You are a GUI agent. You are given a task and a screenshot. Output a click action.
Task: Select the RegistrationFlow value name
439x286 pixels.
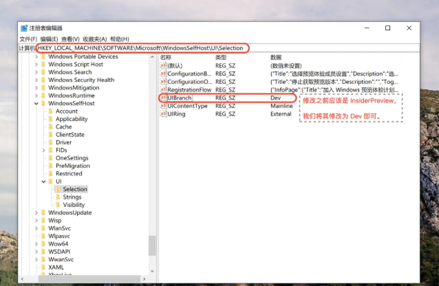[x=189, y=90]
